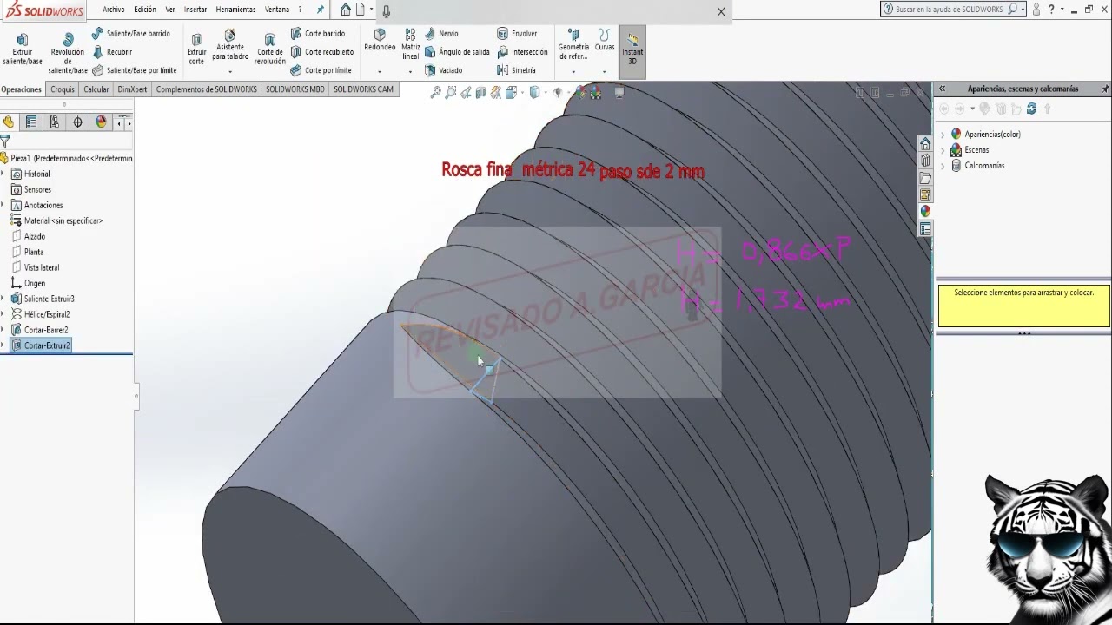Refresh the appearances panel
1112x625 pixels.
coord(1031,109)
